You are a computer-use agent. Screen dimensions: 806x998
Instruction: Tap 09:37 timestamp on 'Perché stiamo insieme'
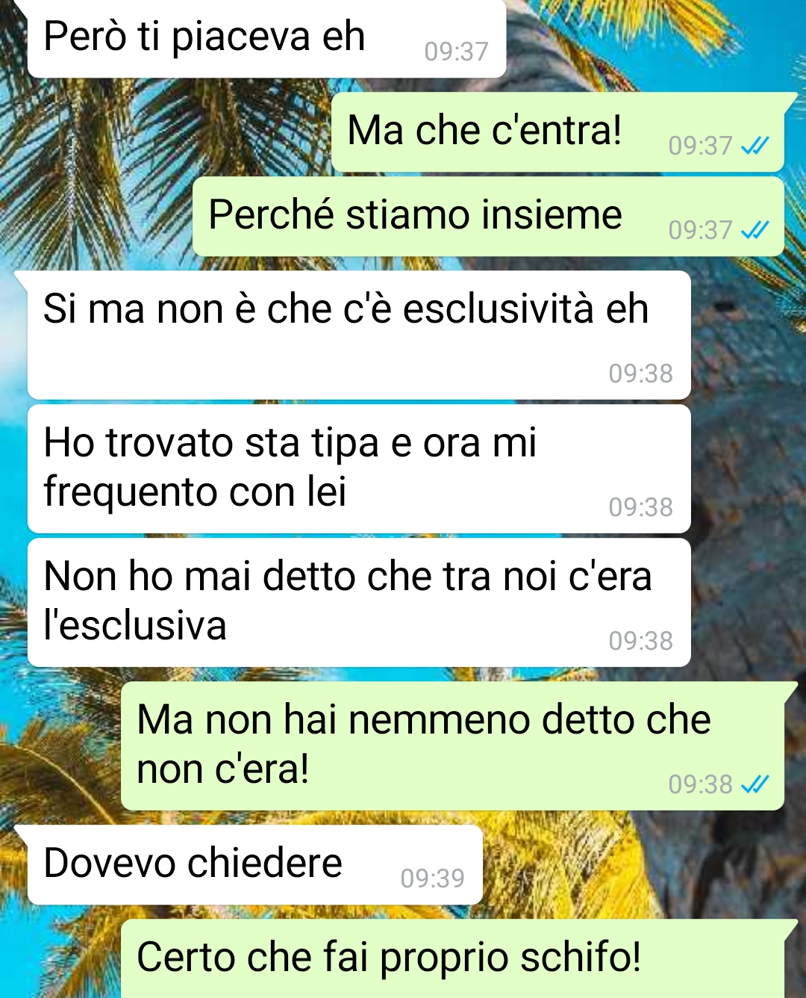(x=700, y=230)
